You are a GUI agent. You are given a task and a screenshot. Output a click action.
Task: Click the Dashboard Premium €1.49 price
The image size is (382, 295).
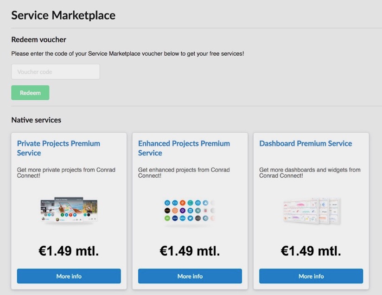[311, 251]
